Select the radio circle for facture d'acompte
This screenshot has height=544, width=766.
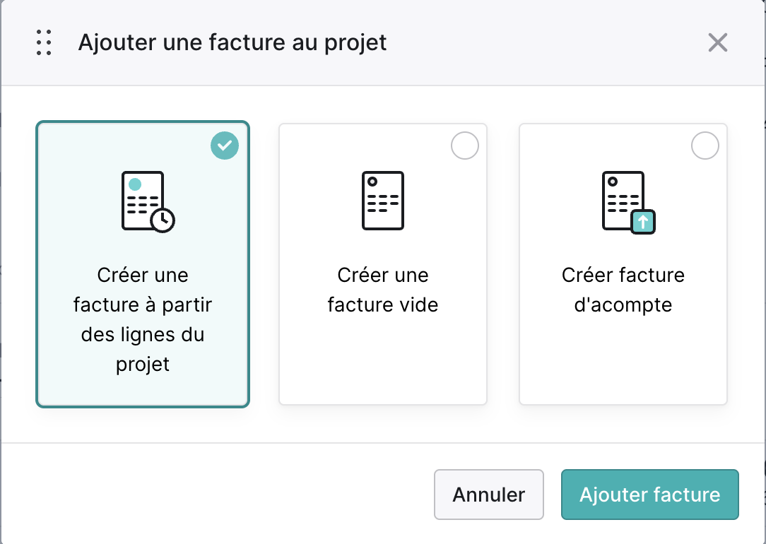point(705,146)
